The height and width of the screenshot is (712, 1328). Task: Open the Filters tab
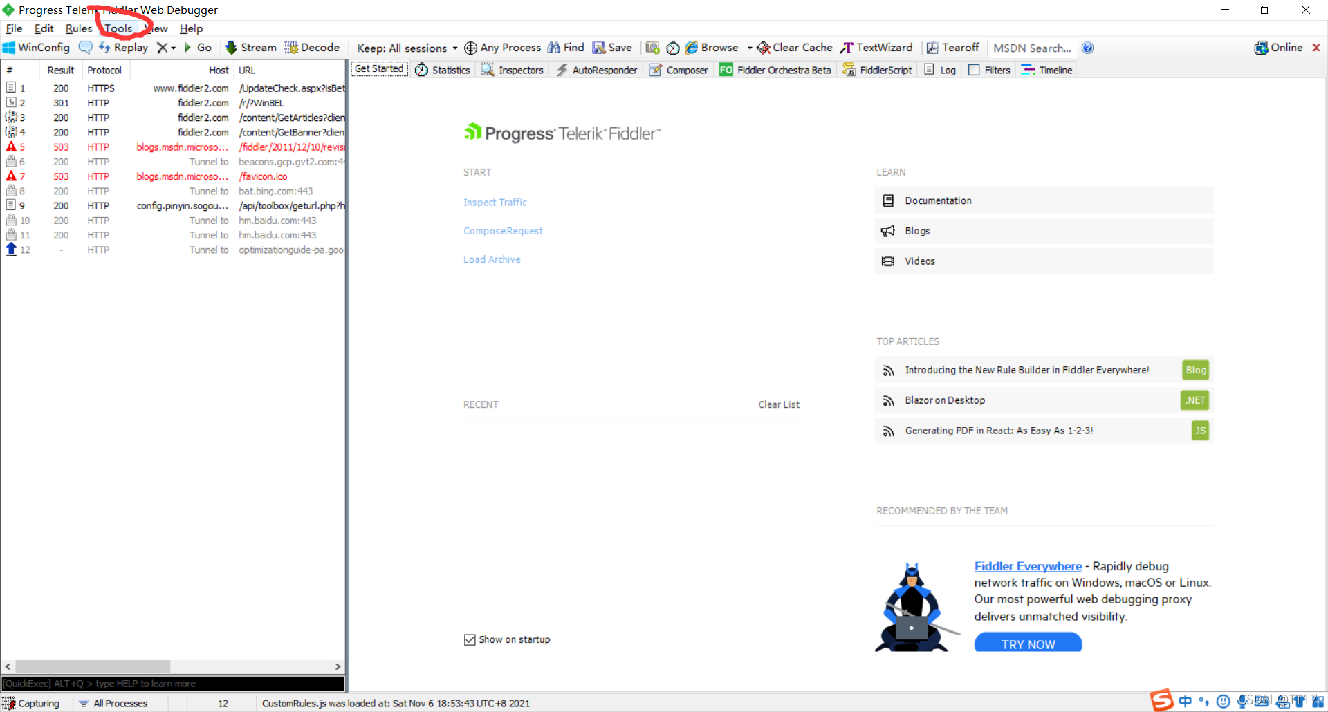click(989, 70)
